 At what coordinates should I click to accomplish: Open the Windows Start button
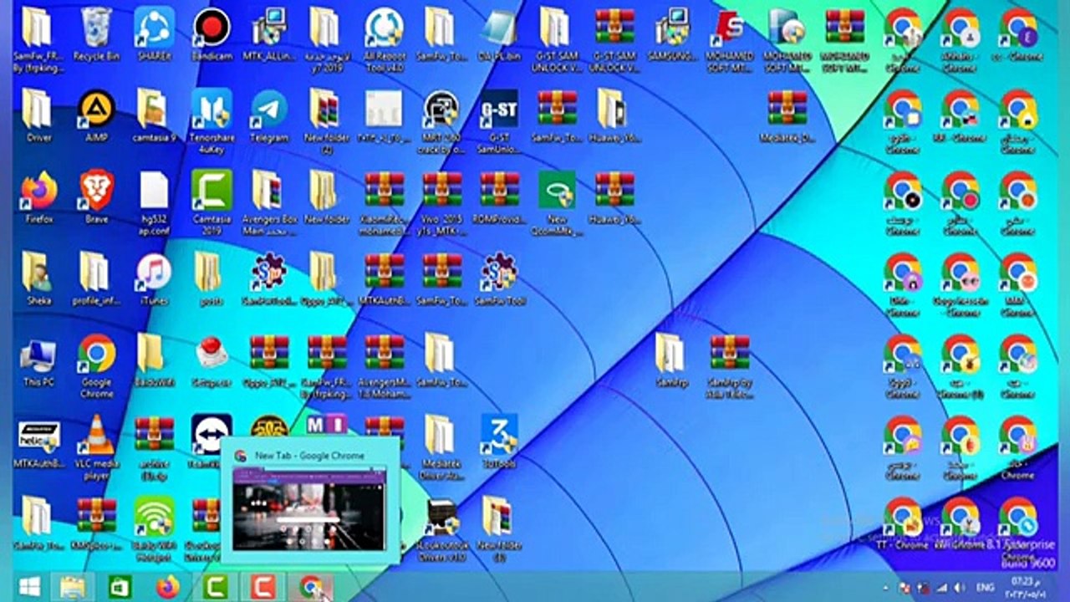tap(30, 587)
